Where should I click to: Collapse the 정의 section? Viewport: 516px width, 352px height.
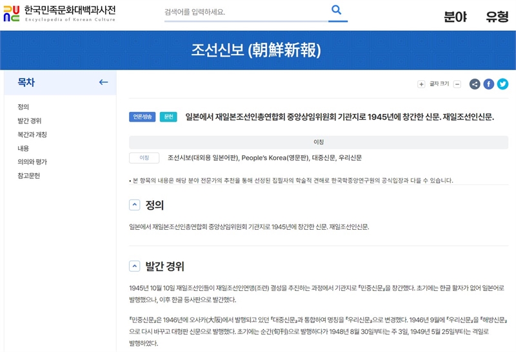[x=135, y=205]
